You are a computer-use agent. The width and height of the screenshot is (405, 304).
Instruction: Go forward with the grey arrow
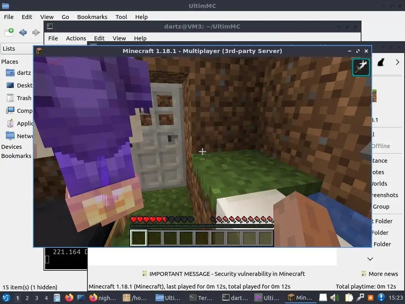36,32
